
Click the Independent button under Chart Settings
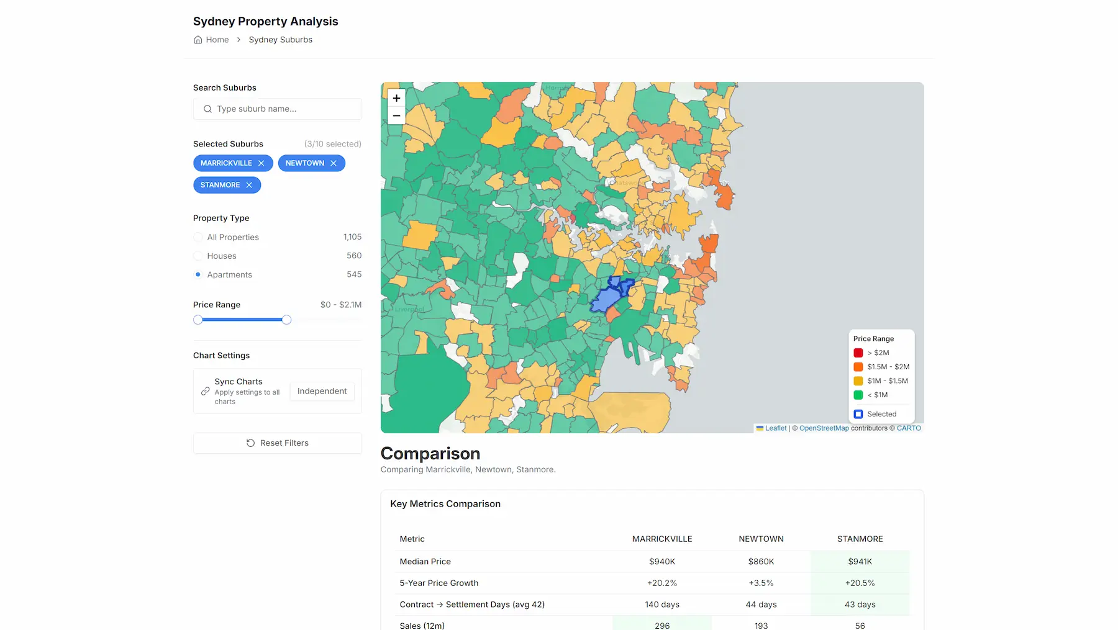click(322, 391)
